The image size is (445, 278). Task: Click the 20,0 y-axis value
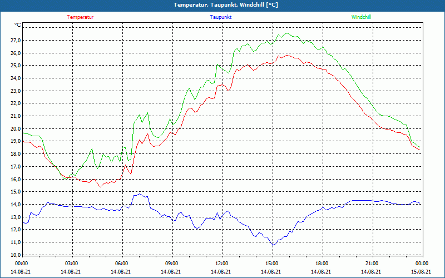click(x=16, y=129)
